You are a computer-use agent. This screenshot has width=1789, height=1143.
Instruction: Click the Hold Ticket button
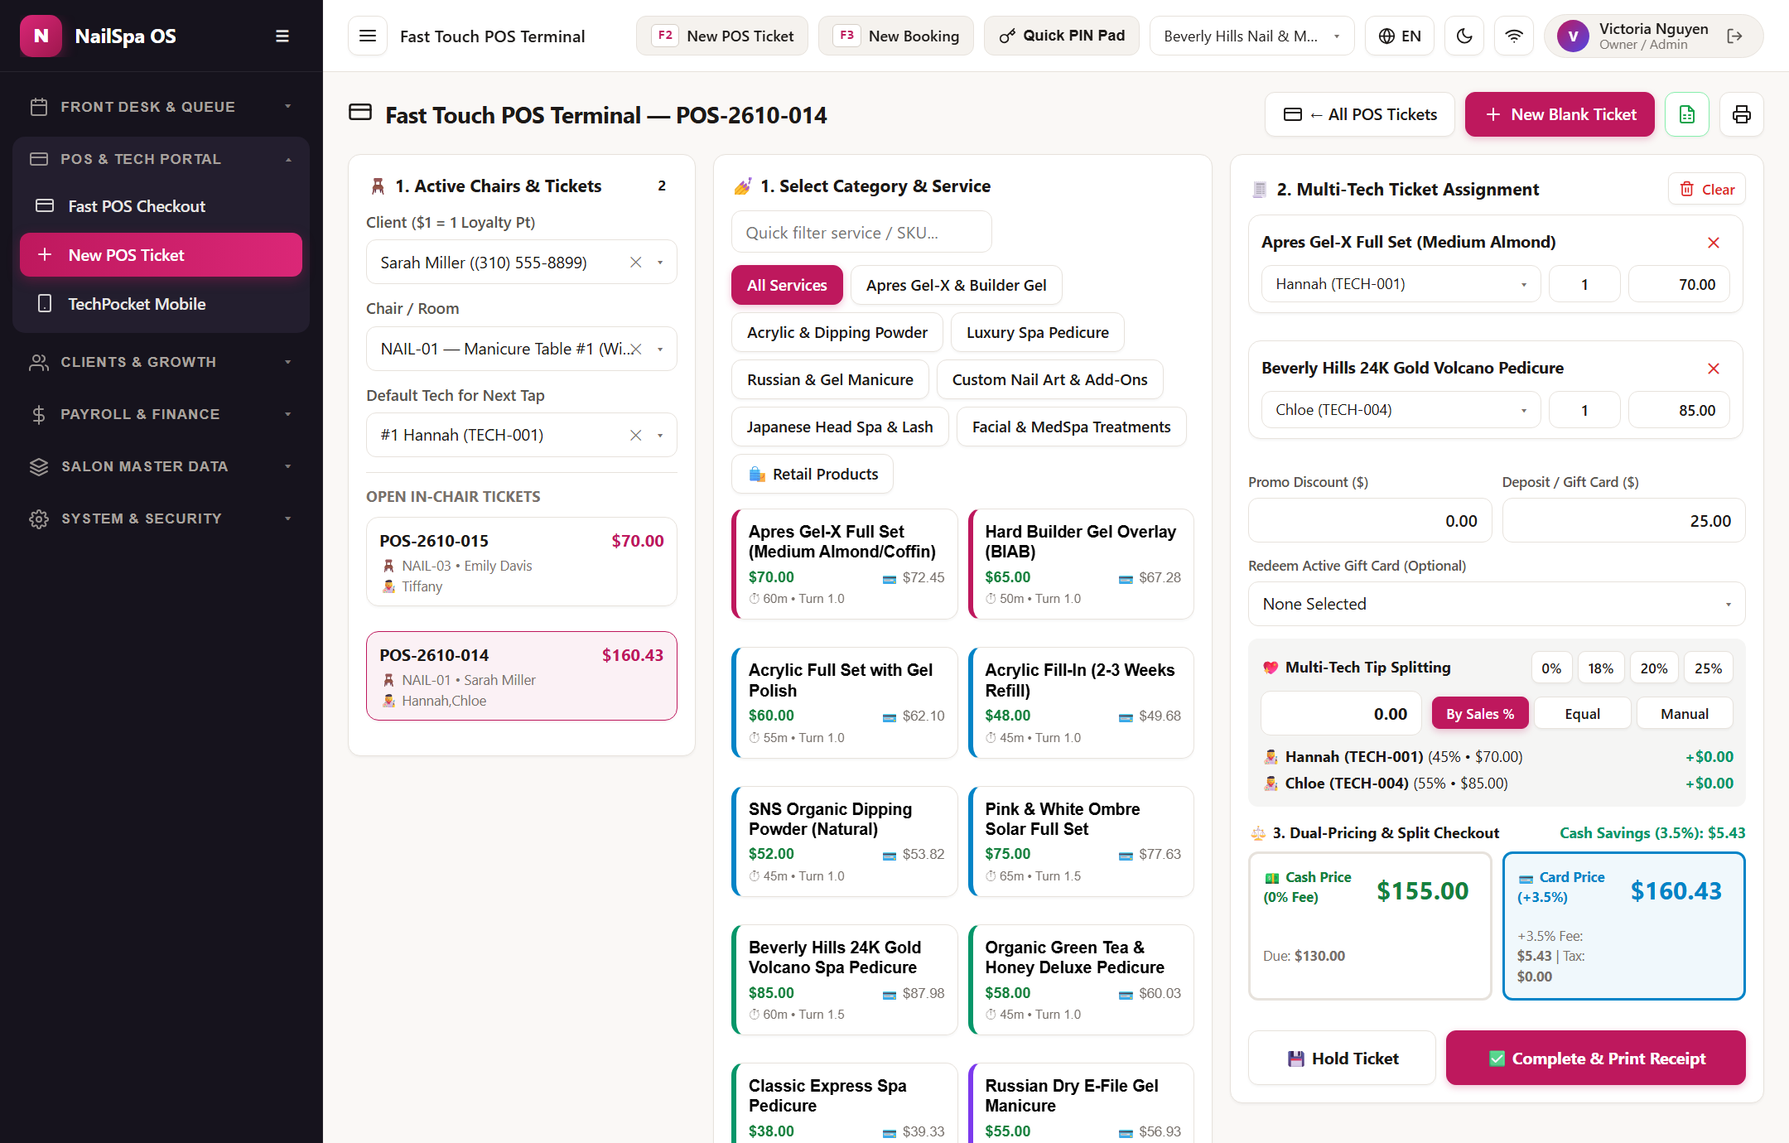[x=1342, y=1059]
